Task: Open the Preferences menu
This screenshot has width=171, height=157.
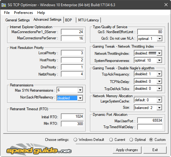Action: pyautogui.click(x=23, y=13)
